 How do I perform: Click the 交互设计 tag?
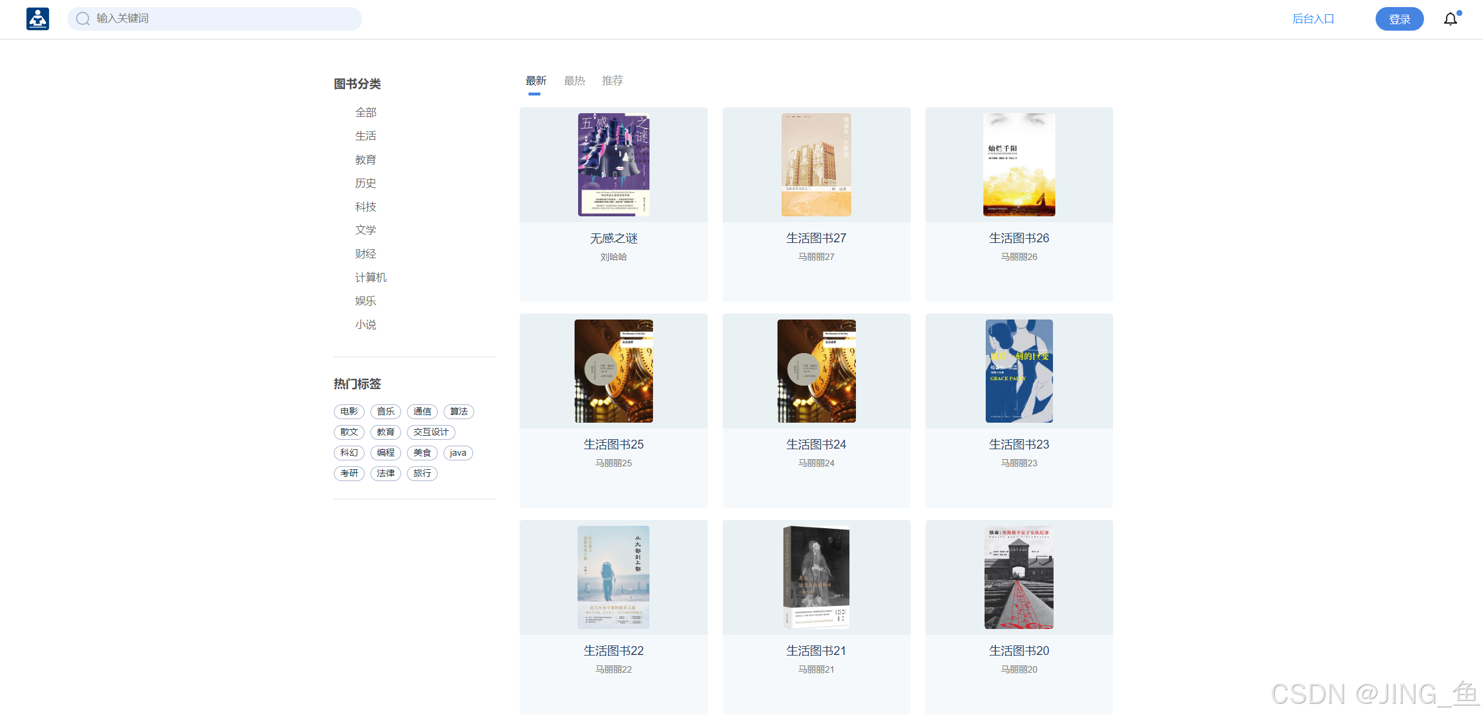click(x=431, y=432)
